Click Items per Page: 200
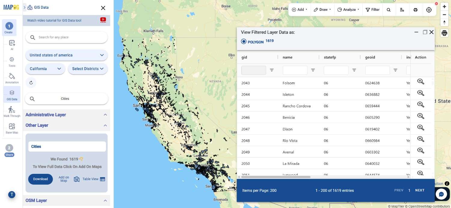Viewport: 451px width, 208px height. point(259,190)
